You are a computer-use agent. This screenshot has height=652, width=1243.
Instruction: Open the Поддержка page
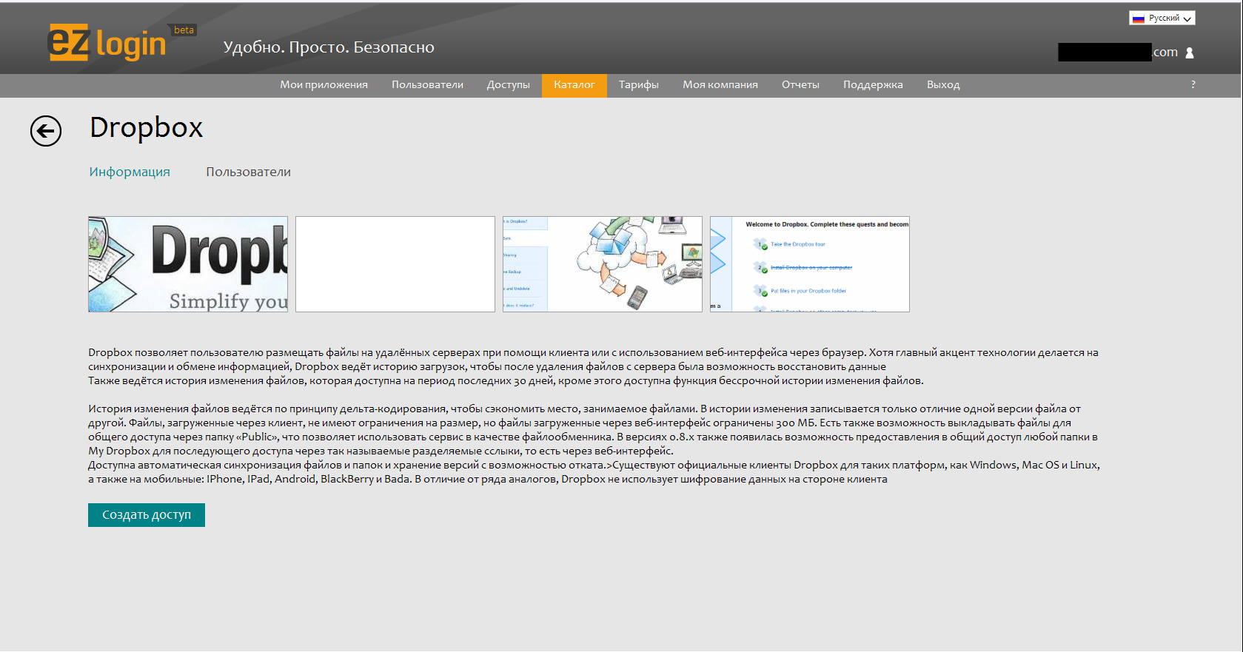(873, 85)
